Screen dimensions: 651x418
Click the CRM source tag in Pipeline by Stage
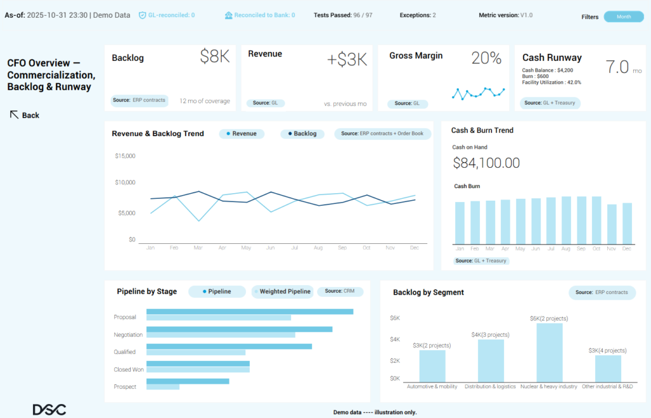pyautogui.click(x=340, y=292)
